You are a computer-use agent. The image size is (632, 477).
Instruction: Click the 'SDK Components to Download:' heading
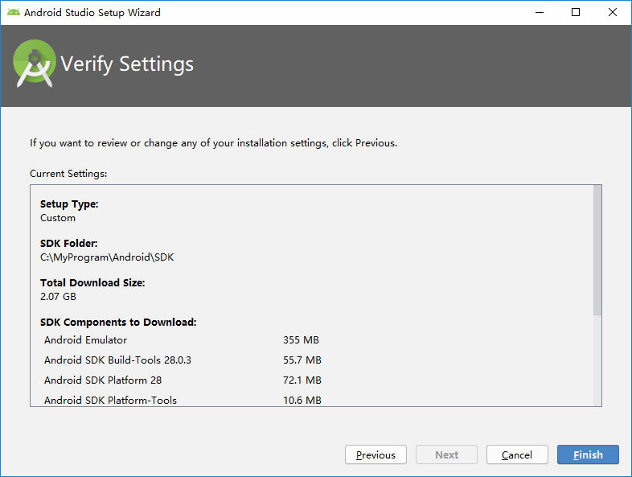pos(118,323)
